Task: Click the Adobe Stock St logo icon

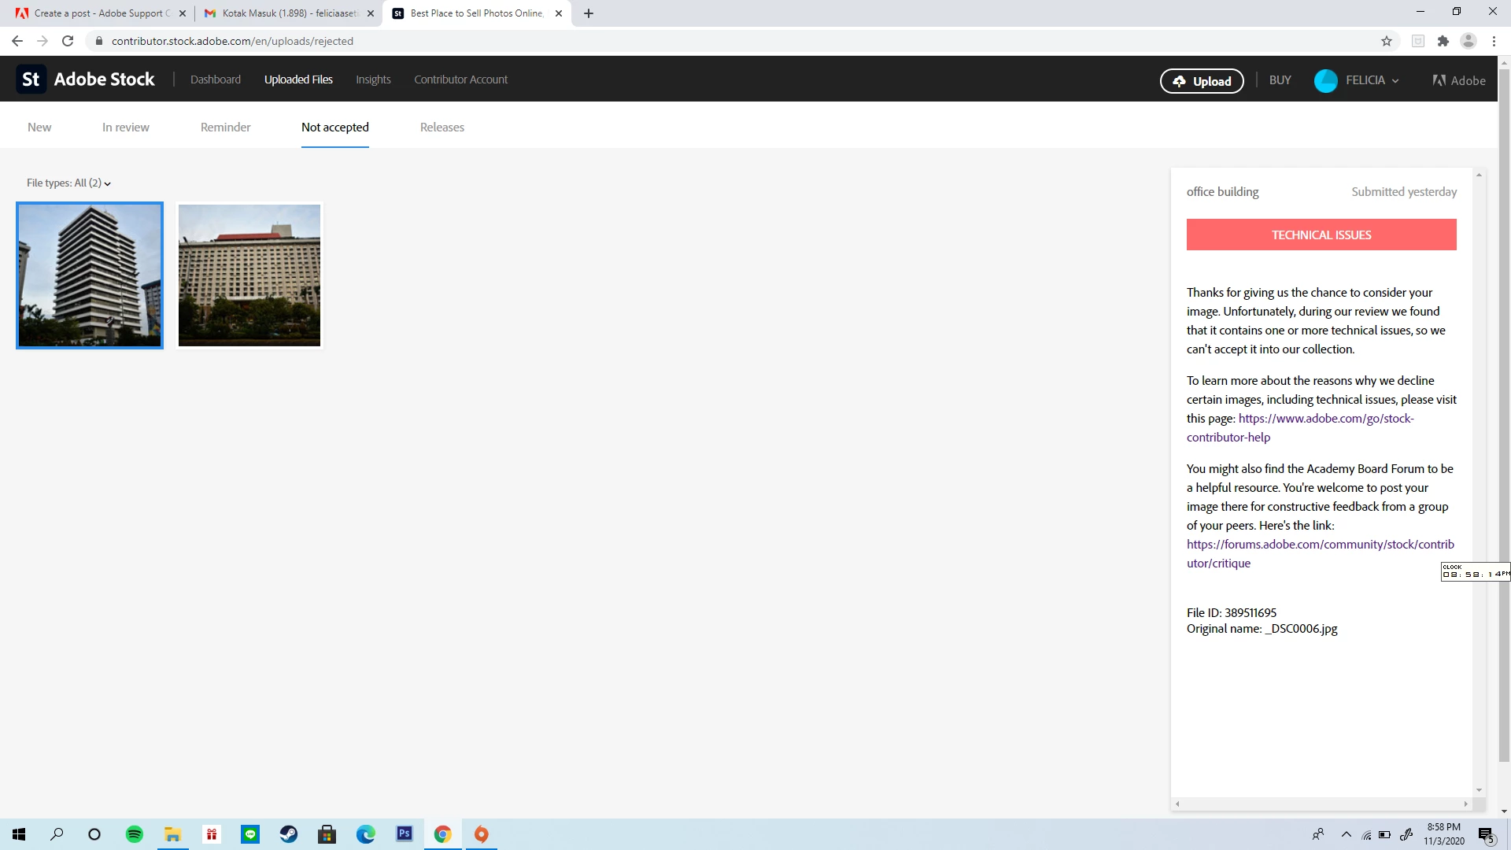Action: point(31,79)
